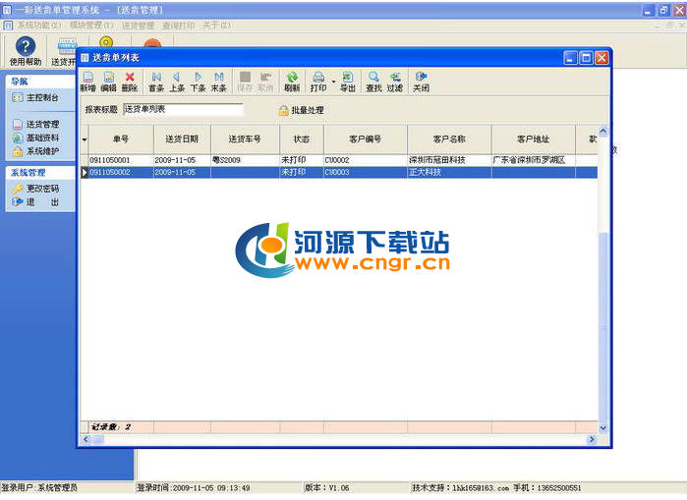The image size is (687, 500).
Task: Open the 系统功能 menu
Action: pos(39,26)
